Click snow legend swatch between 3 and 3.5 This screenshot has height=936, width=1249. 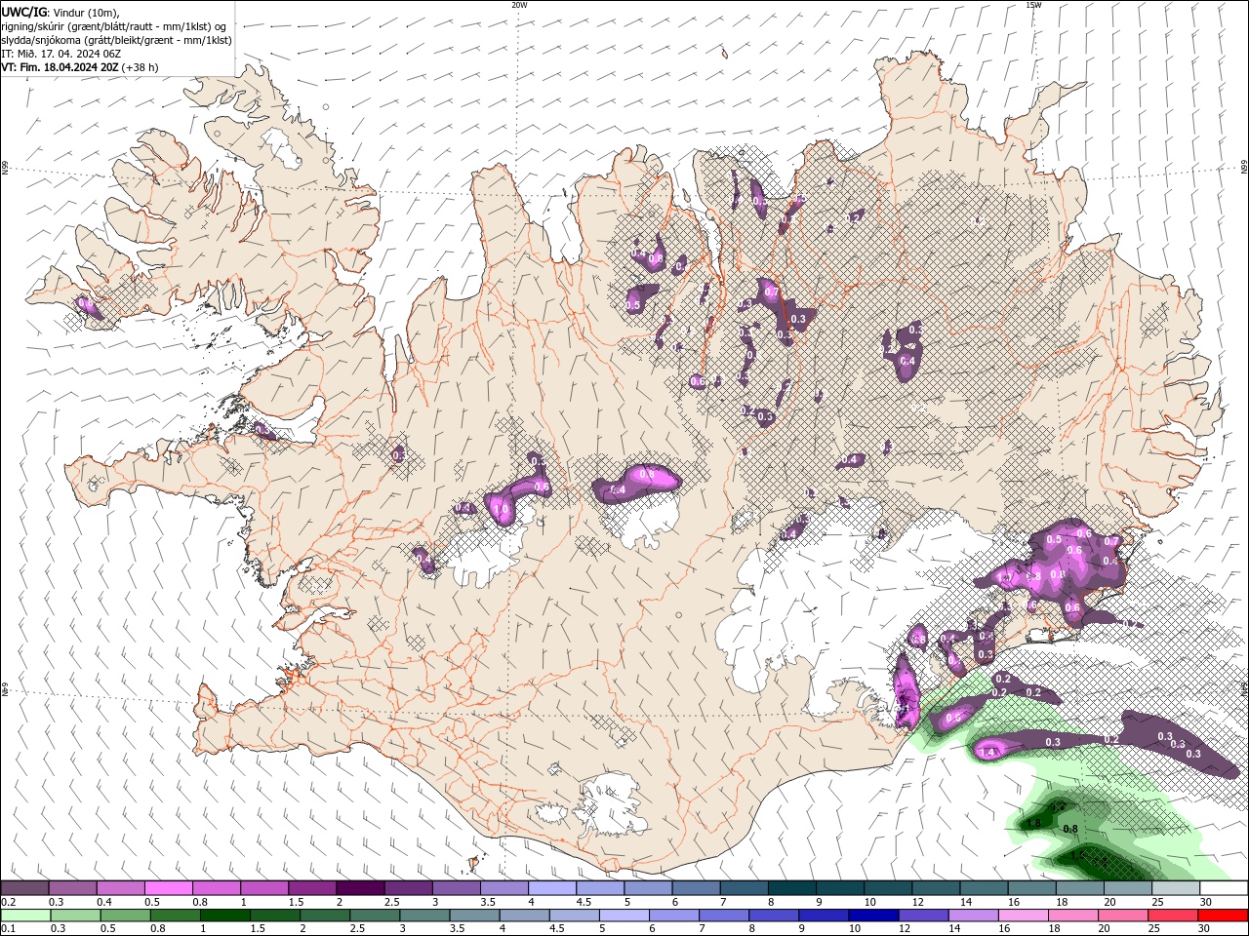pyautogui.click(x=456, y=888)
